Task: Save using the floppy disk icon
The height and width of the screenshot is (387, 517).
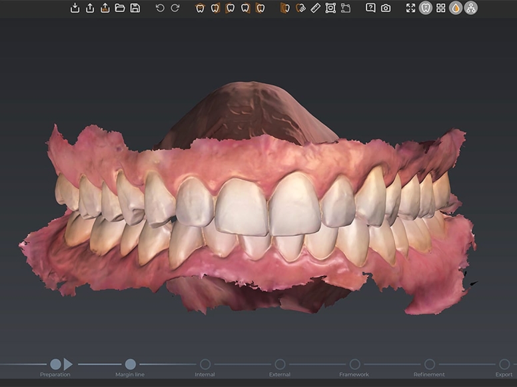Action: pos(135,8)
